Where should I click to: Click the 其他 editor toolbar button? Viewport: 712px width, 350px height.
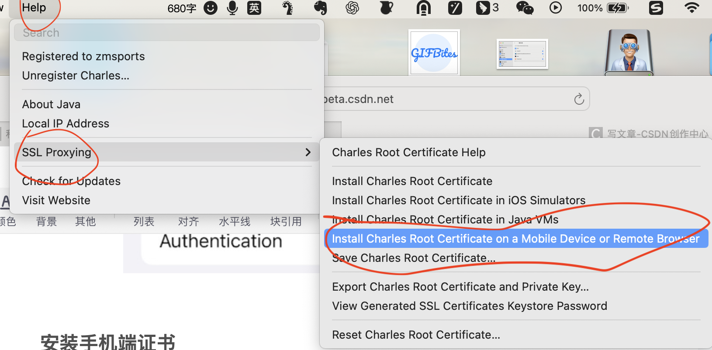click(85, 222)
